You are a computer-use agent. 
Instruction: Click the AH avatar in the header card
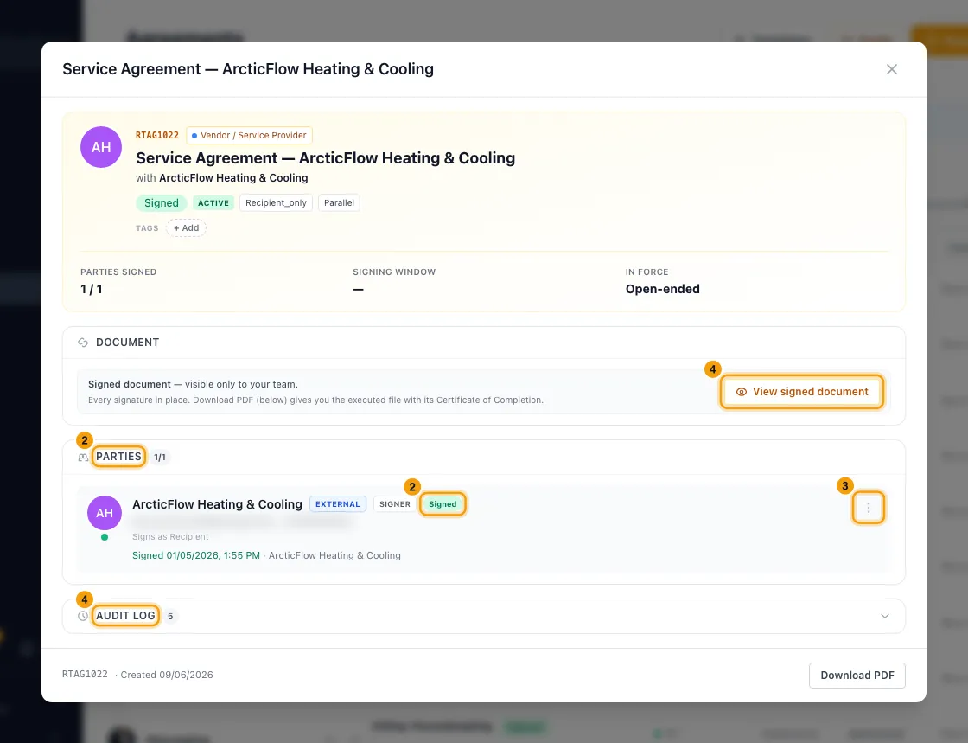101,147
